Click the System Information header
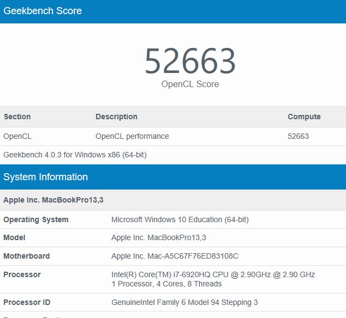The height and width of the screenshot is (318, 346). click(45, 177)
